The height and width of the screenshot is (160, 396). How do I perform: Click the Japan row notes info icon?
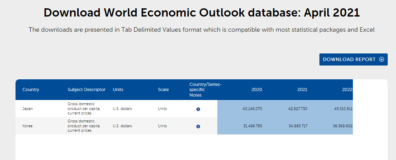pos(198,109)
